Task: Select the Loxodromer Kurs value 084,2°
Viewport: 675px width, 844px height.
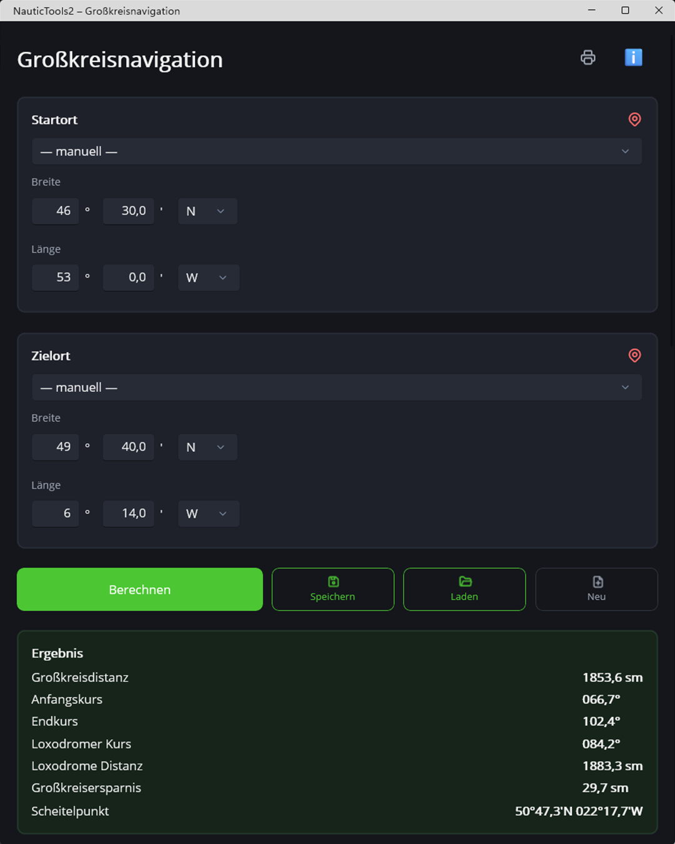Action: [x=601, y=744]
